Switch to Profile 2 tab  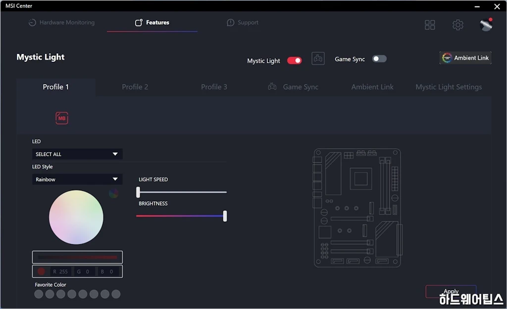(135, 87)
